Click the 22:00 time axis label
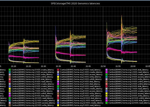 (x=133, y=66)
